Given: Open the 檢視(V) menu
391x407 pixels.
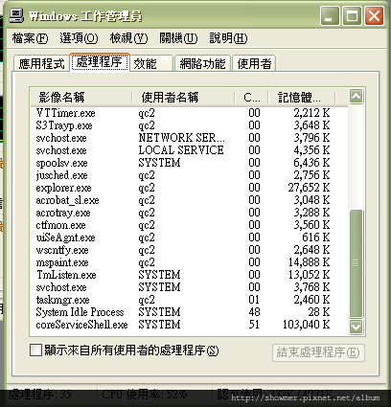Looking at the screenshot, I should (x=128, y=38).
